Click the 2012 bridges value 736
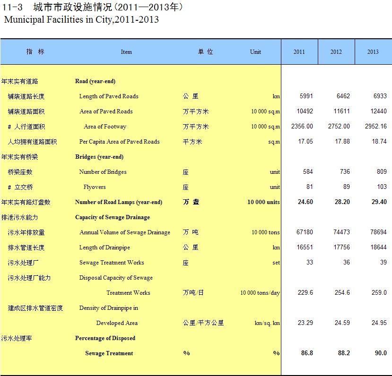 pos(345,172)
